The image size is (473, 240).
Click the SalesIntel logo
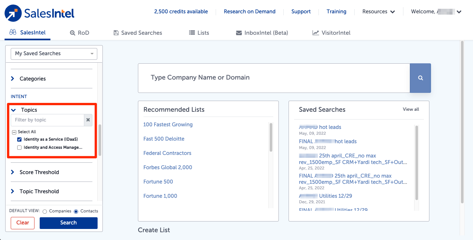[39, 13]
